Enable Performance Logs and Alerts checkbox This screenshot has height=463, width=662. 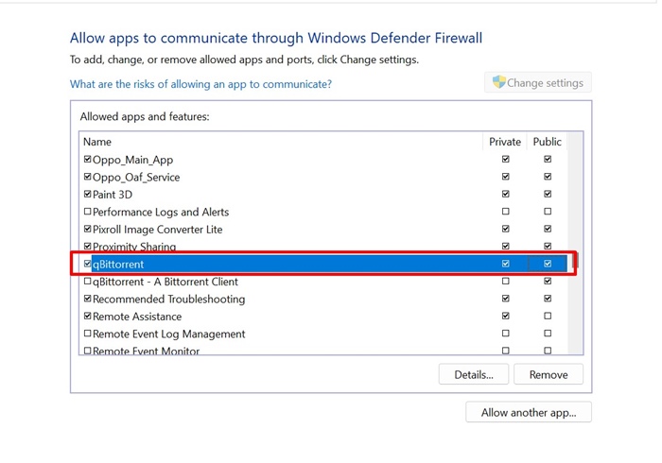point(87,212)
